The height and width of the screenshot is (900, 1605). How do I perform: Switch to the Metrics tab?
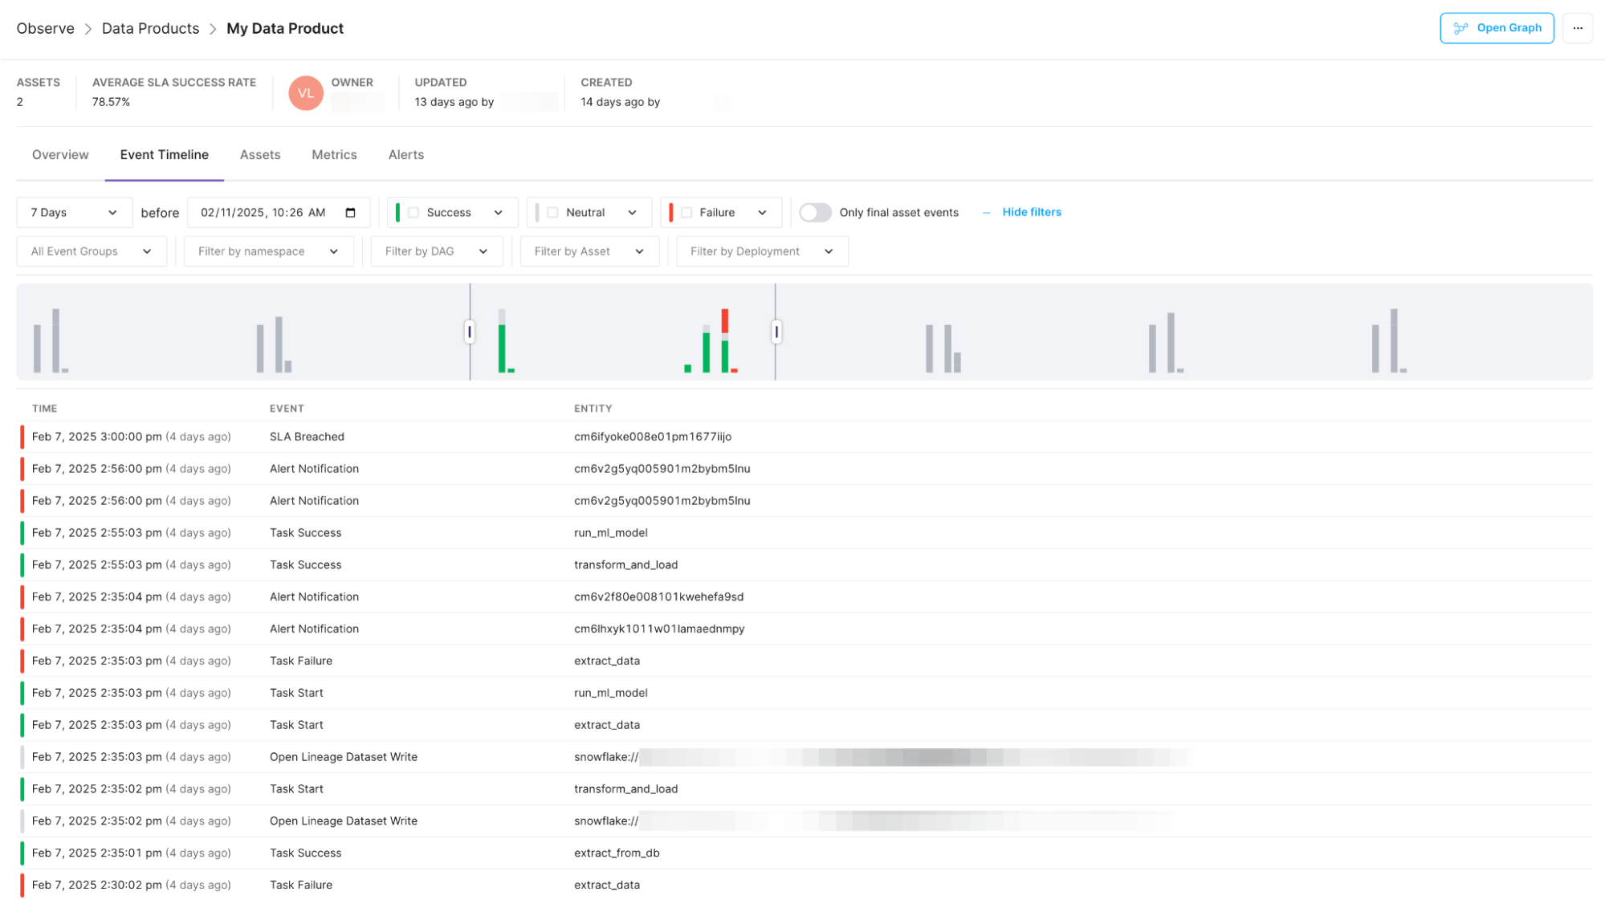tap(334, 155)
